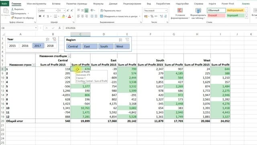
Task: Apply red font color A
Action: tap(69, 16)
